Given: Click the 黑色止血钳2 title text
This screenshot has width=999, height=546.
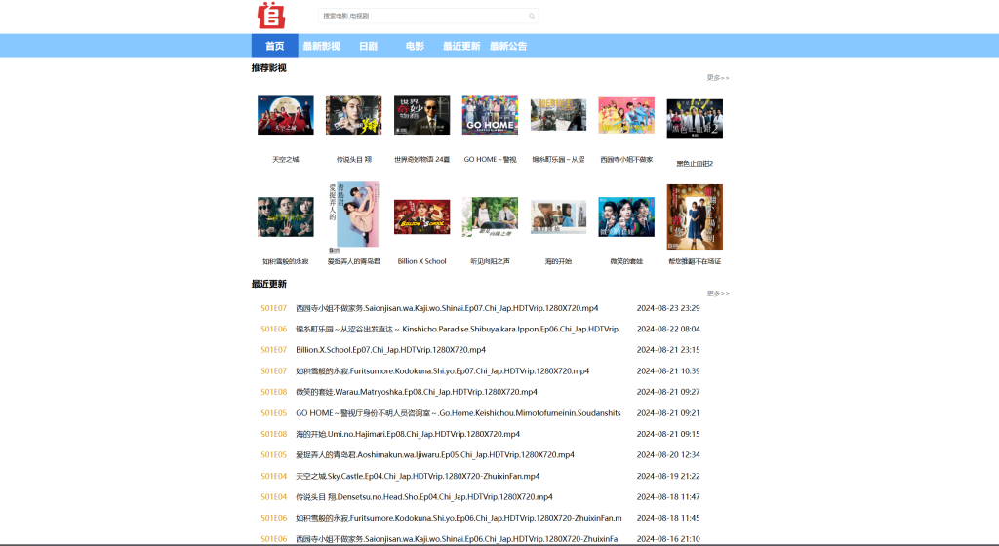Looking at the screenshot, I should point(695,164).
